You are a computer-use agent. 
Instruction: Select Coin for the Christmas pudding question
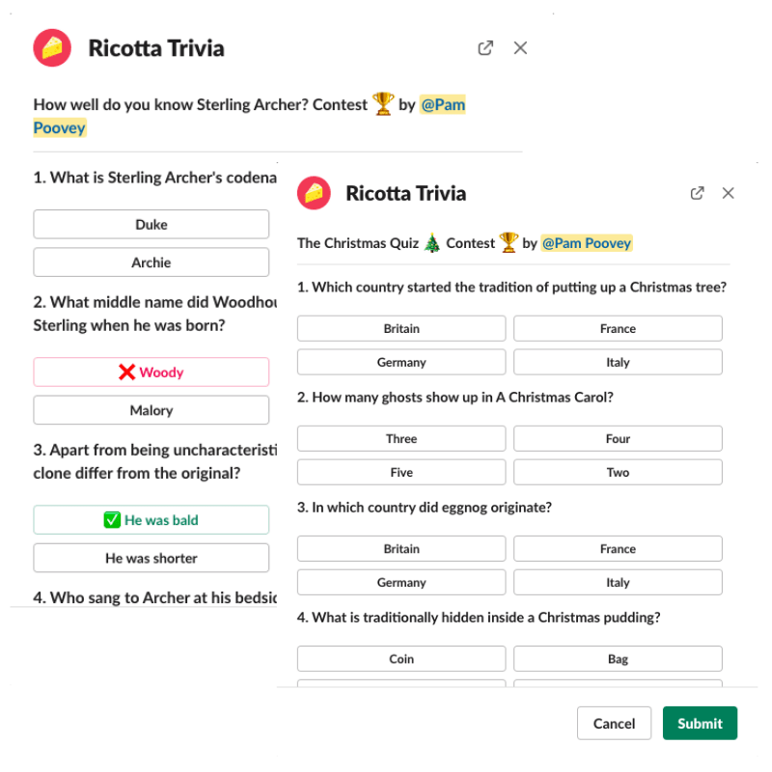(x=401, y=658)
